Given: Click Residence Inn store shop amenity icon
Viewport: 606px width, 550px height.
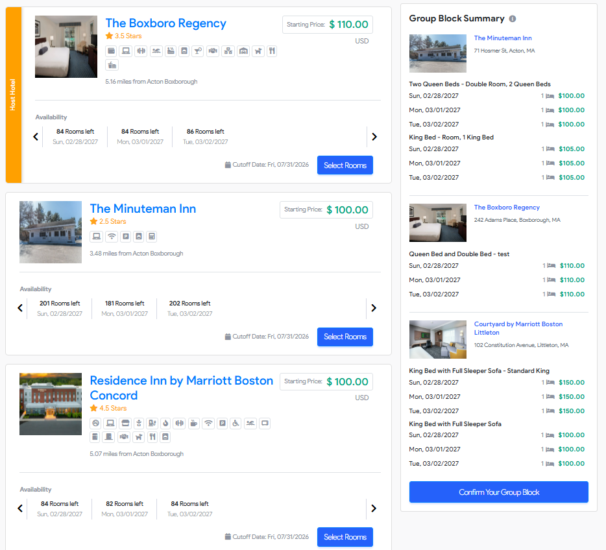Looking at the screenshot, I should 125,424.
